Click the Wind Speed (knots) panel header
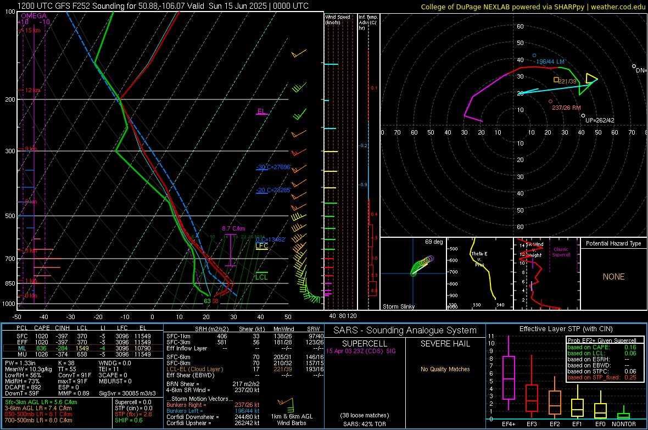This screenshot has height=430, width=648. (x=337, y=19)
